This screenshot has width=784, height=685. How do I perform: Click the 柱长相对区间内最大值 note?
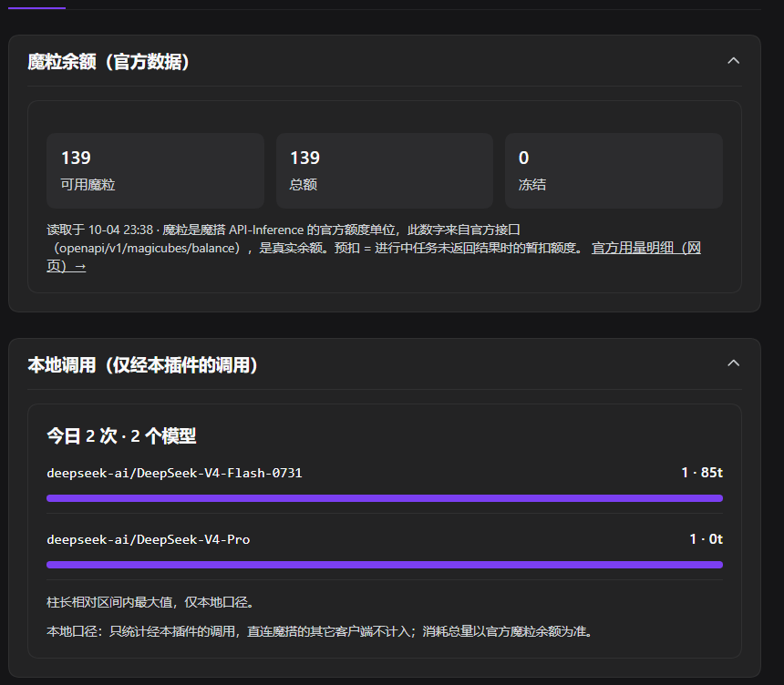coord(151,602)
